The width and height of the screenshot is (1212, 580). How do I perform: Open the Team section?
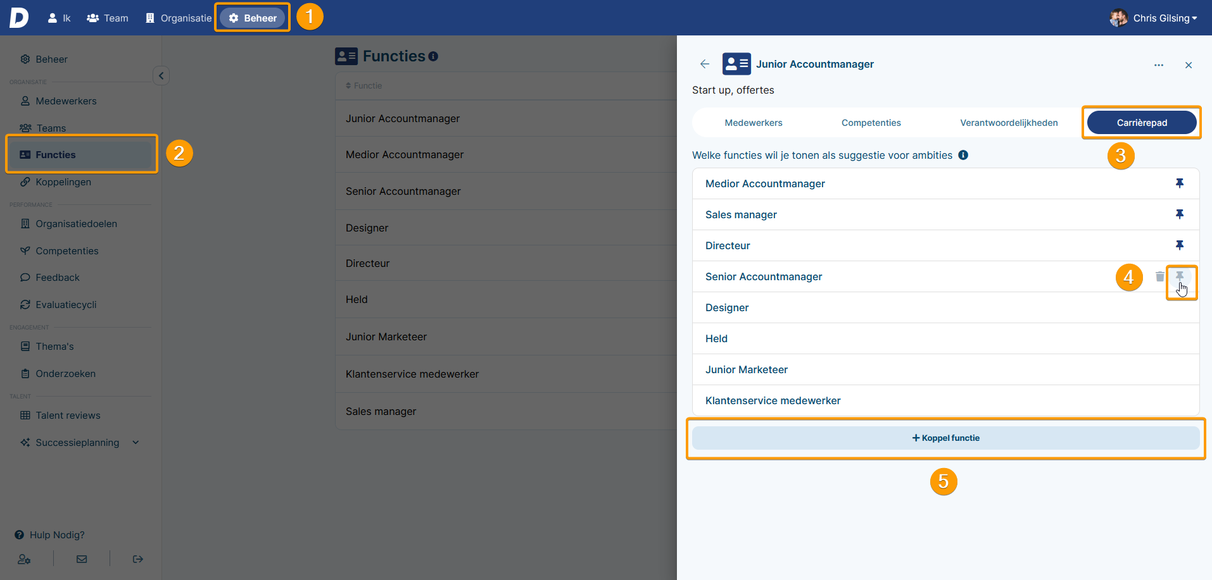(x=108, y=18)
